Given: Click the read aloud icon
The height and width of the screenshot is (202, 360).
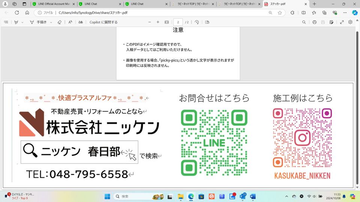Looking at the screenshot, I should [70, 22].
